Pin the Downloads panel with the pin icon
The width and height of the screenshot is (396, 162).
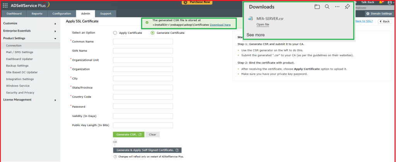click(x=347, y=7)
